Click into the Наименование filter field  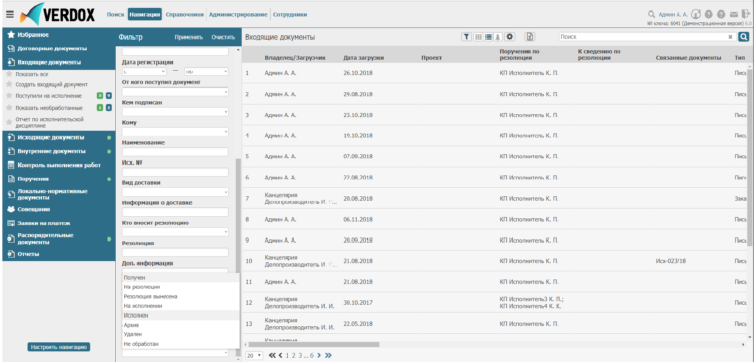tap(175, 152)
